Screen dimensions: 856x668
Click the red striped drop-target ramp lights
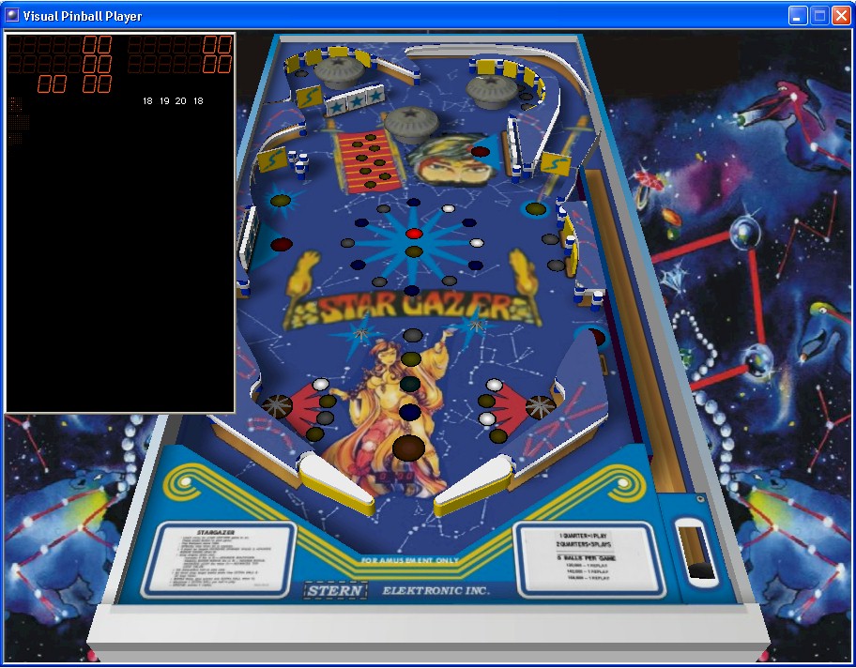(x=369, y=162)
